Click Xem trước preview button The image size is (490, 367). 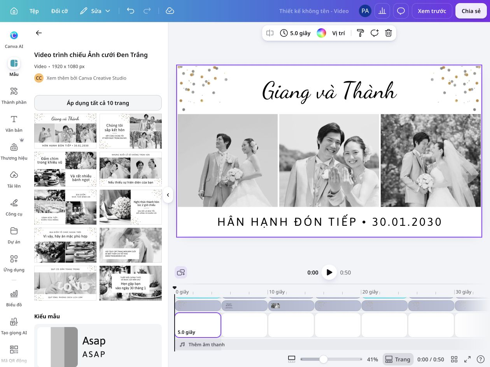[432, 11]
